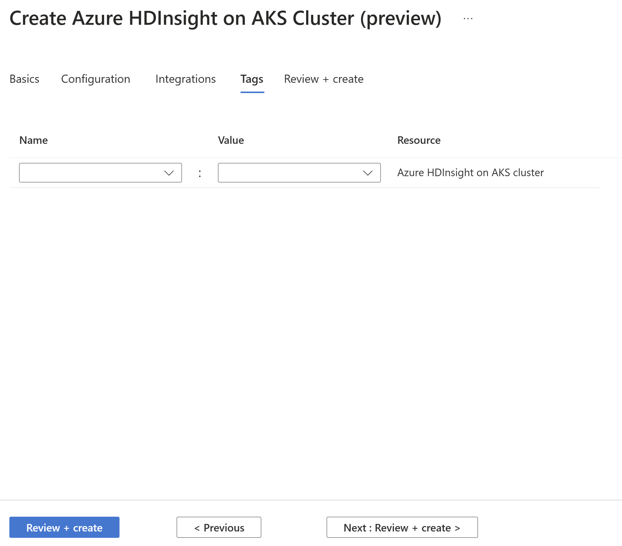This screenshot has height=546, width=622.
Task: Click the Value input field
Action: tap(299, 172)
